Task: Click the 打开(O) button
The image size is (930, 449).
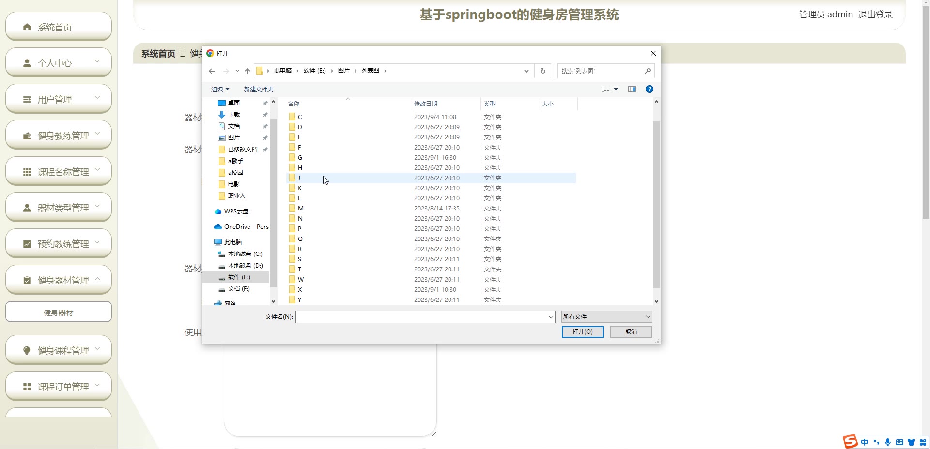Action: (582, 332)
